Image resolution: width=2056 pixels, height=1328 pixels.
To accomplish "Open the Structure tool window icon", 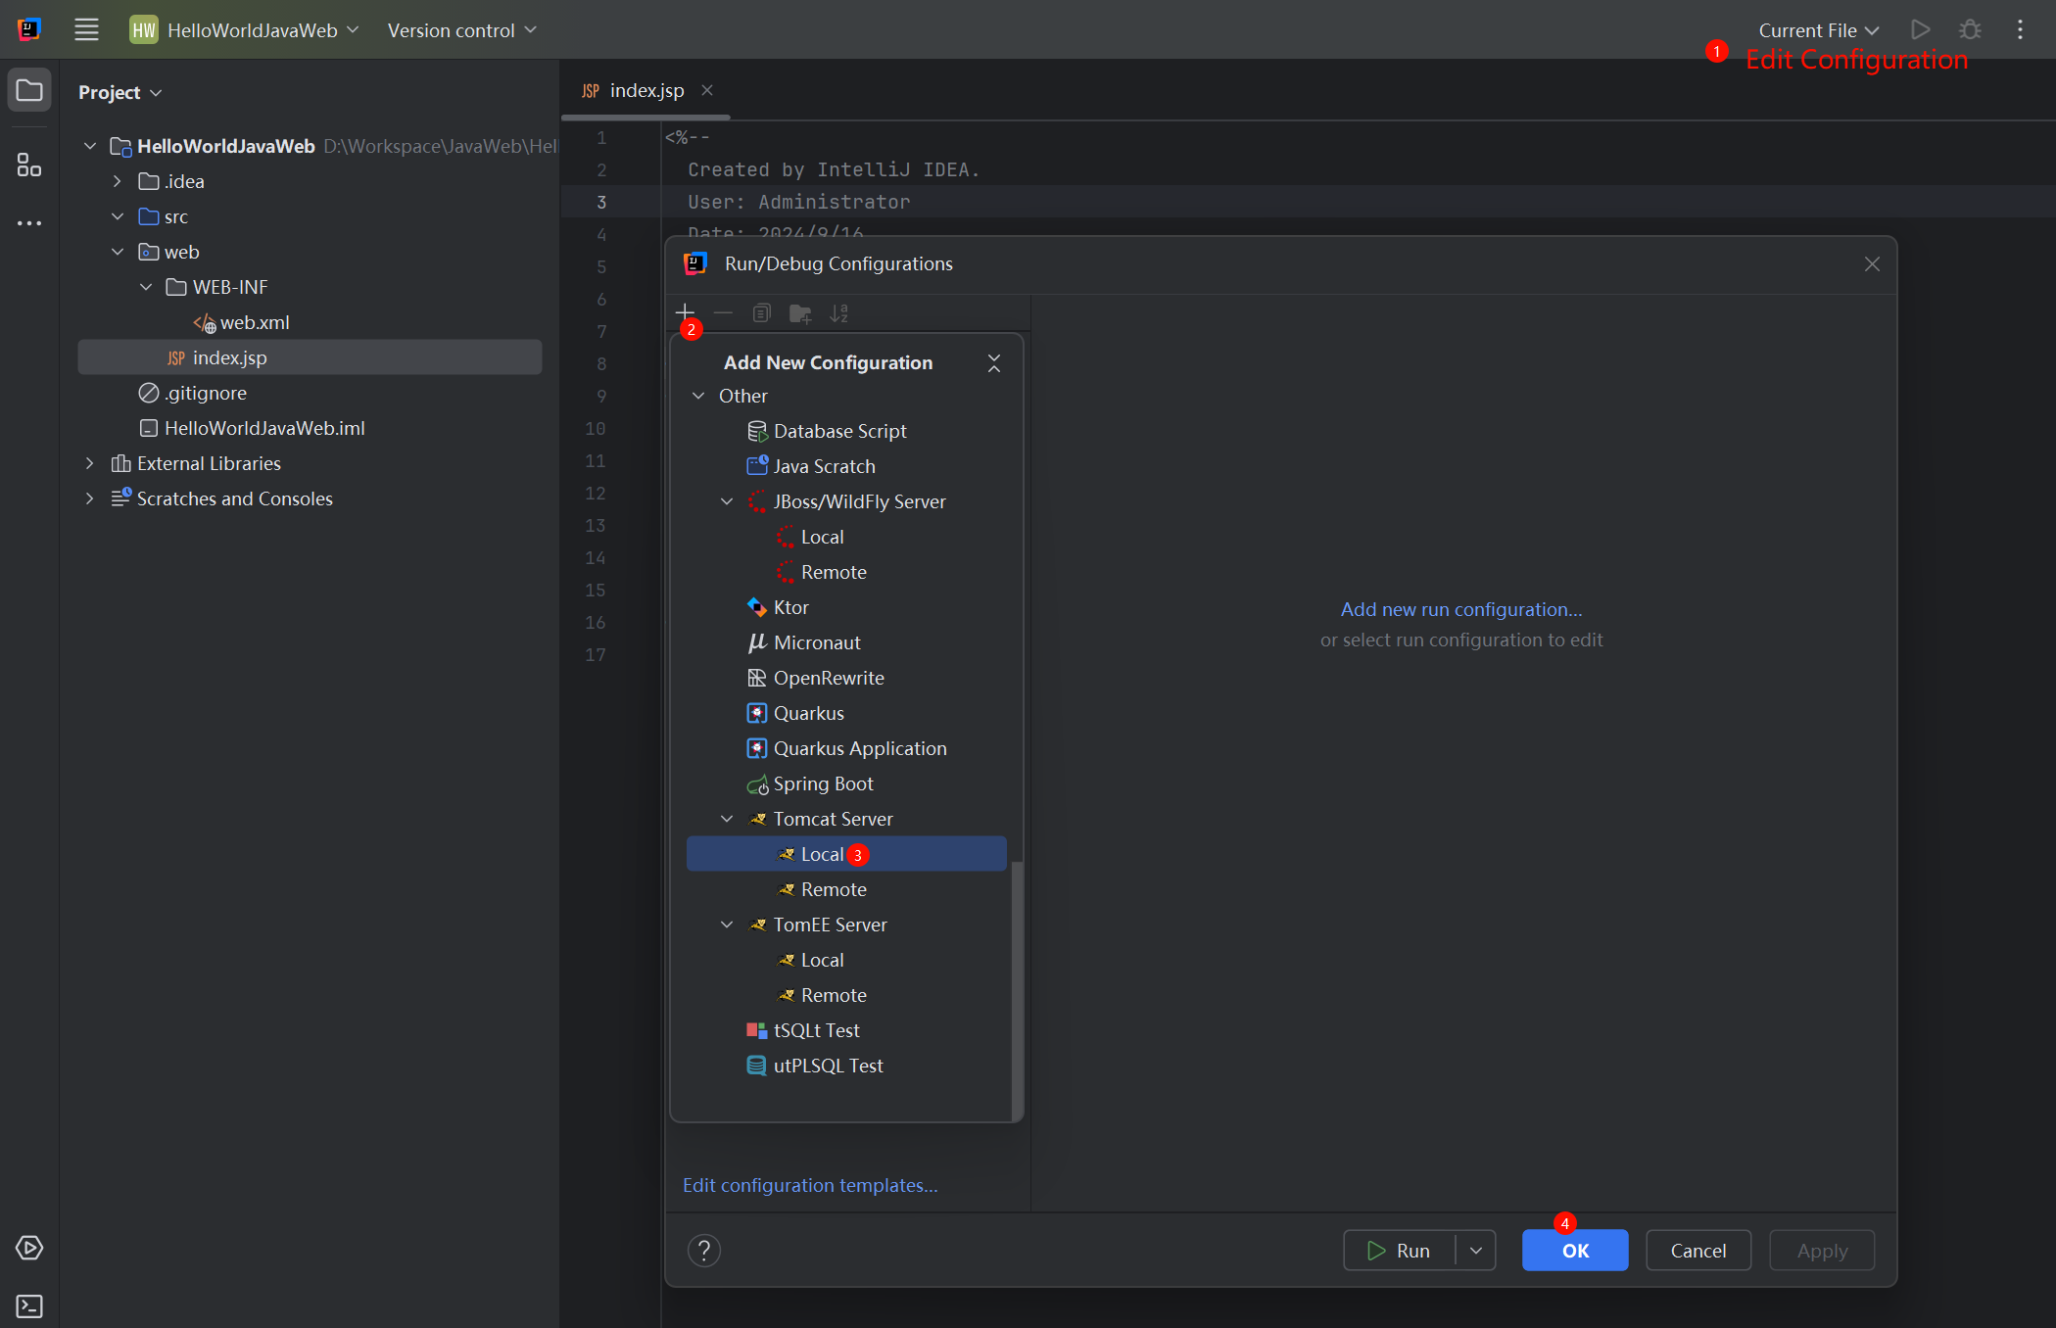I will [29, 165].
